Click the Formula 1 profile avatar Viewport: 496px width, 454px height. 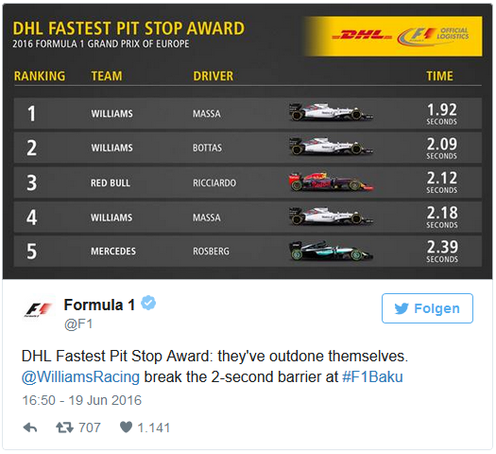click(39, 309)
